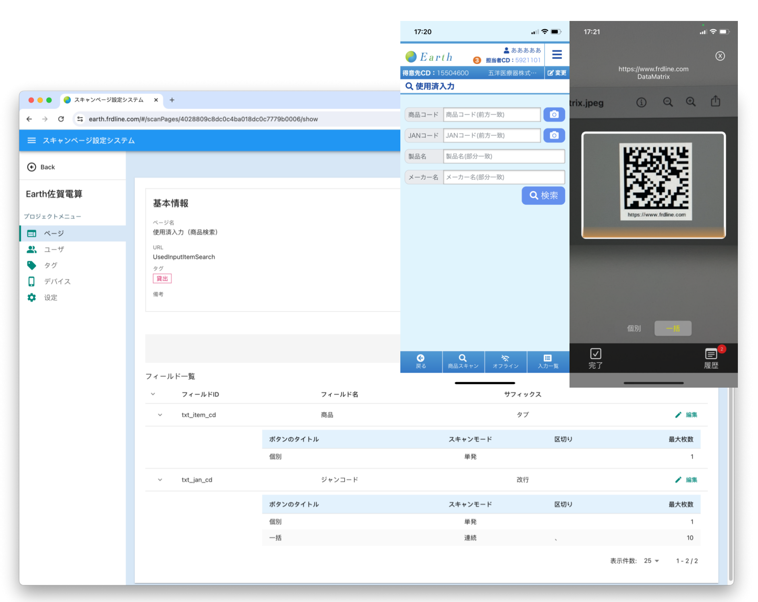
Task: Click the URL in the address bar
Action: tap(203, 119)
